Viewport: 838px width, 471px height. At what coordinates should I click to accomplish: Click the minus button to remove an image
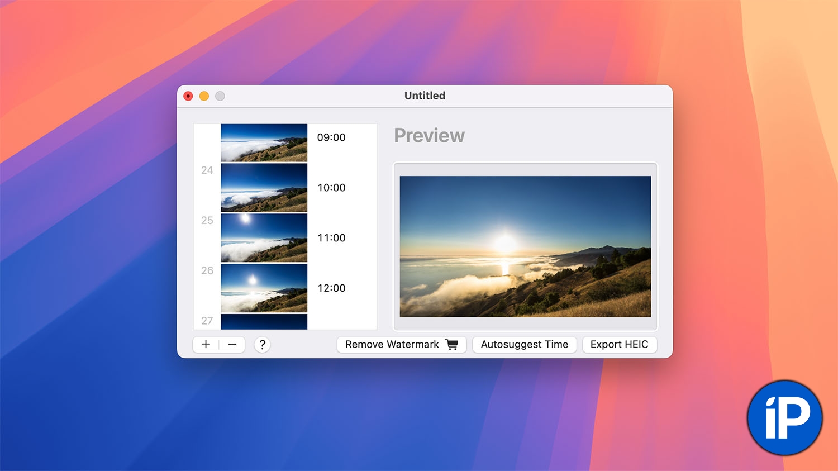pyautogui.click(x=232, y=345)
